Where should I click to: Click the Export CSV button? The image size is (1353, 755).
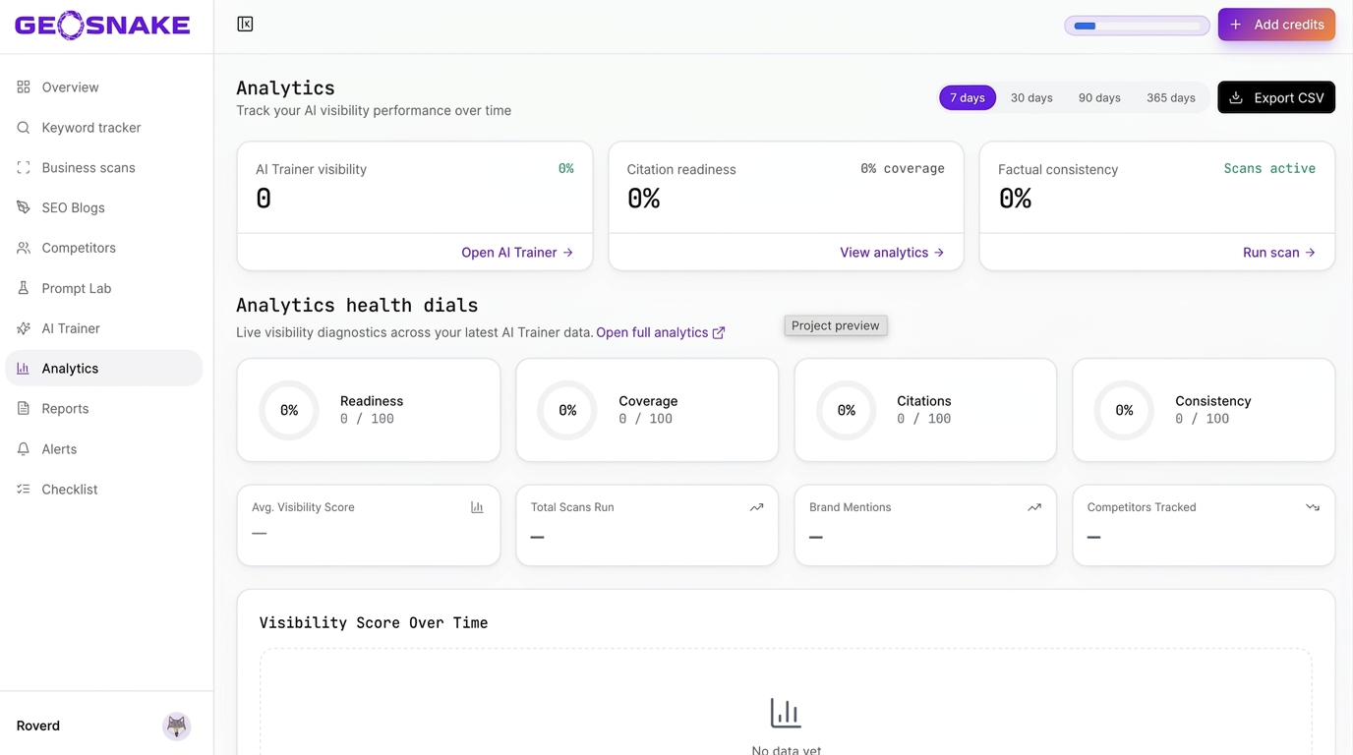tap(1276, 97)
